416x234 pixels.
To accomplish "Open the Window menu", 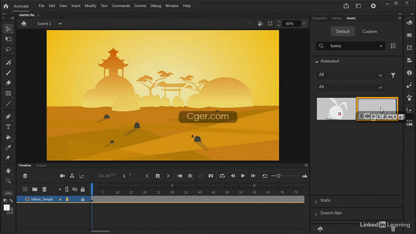I will [172, 6].
